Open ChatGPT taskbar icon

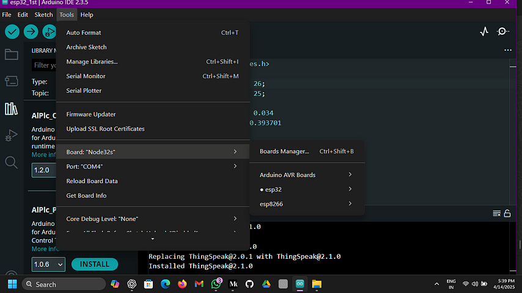click(132, 284)
